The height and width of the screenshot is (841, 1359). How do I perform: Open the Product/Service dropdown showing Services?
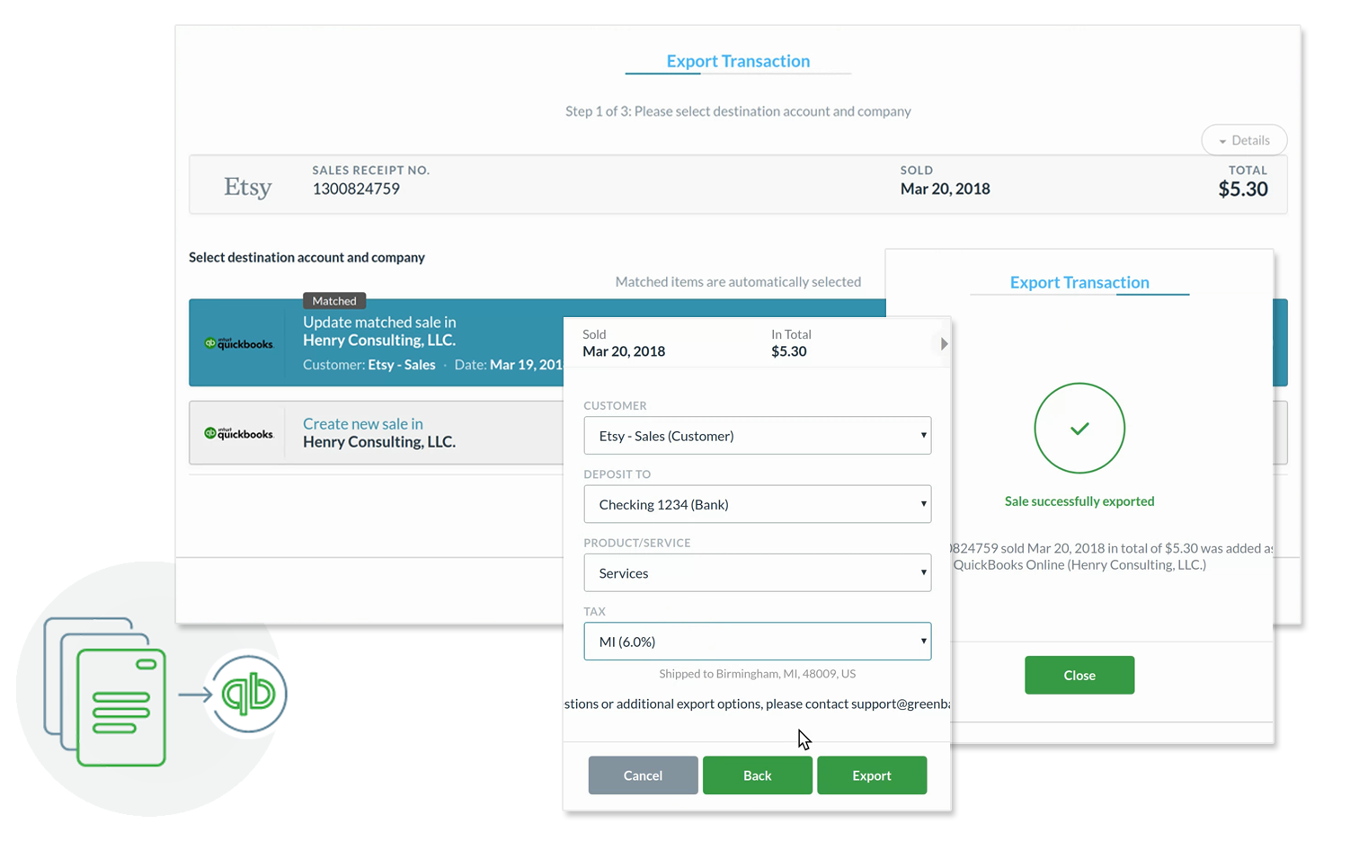click(757, 573)
